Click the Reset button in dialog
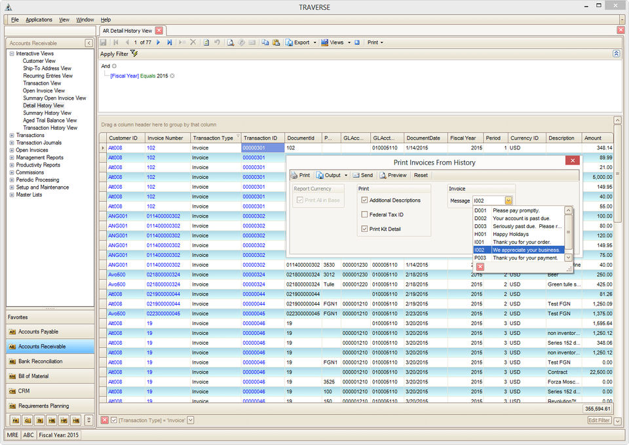The width and height of the screenshot is (629, 445). (x=421, y=175)
